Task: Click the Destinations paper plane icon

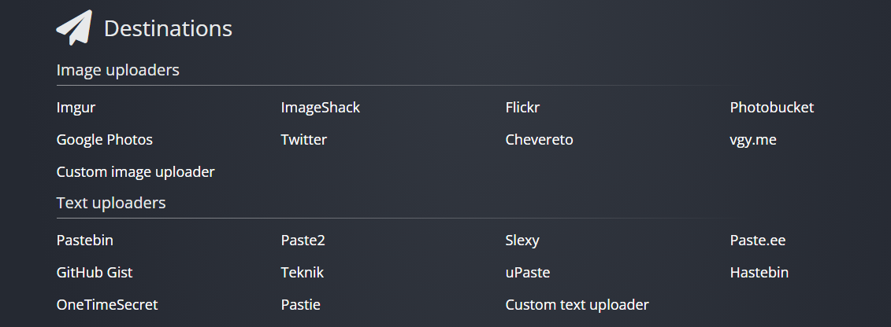Action: pos(74,28)
